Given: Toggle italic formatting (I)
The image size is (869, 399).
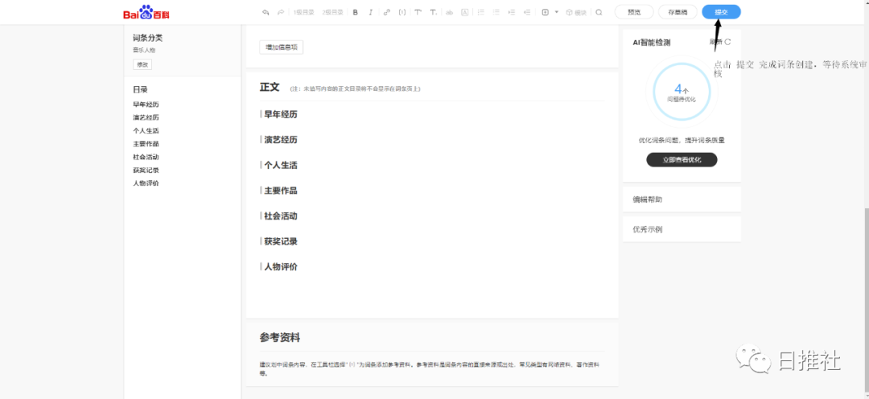Looking at the screenshot, I should click(370, 12).
